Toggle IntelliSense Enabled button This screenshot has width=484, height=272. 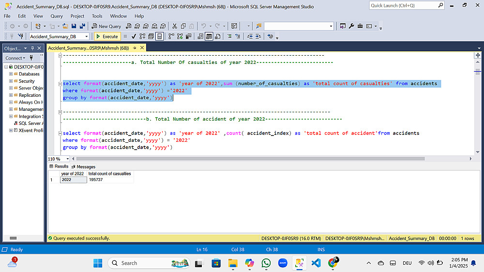[160, 36]
